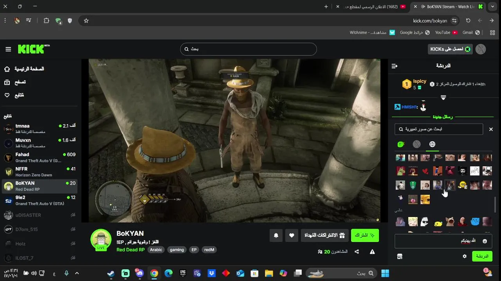
Task: Reload the page
Action: (x=468, y=21)
